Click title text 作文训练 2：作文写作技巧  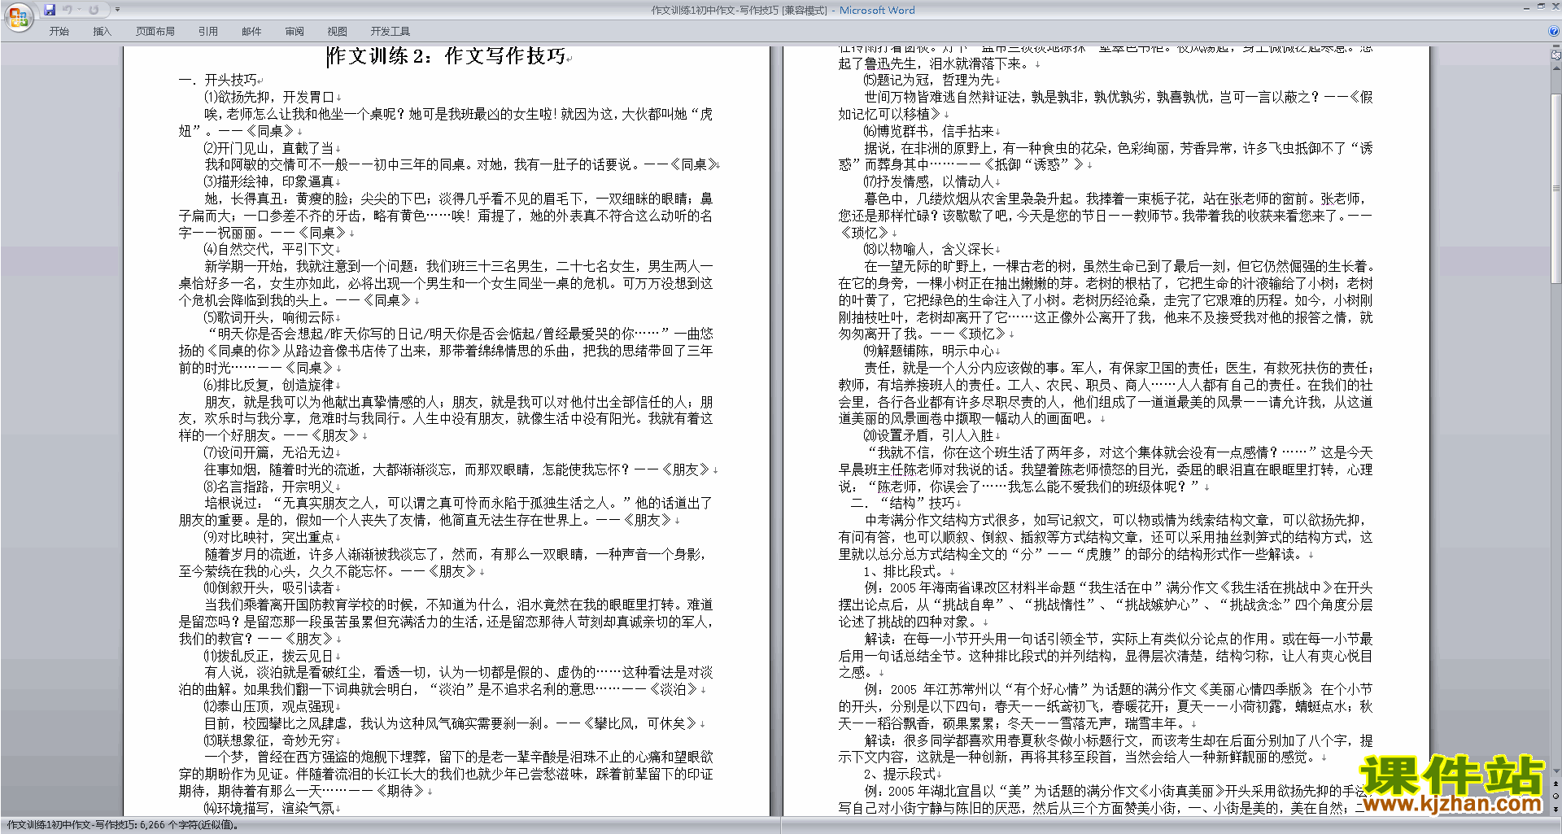[447, 56]
